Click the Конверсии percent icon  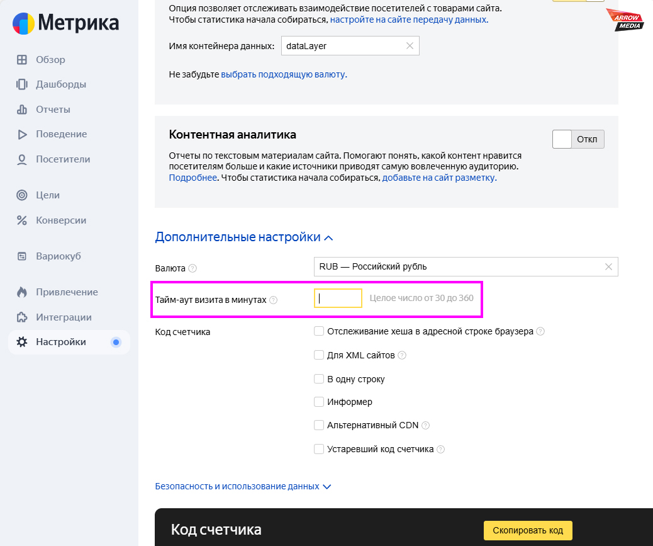tap(22, 220)
